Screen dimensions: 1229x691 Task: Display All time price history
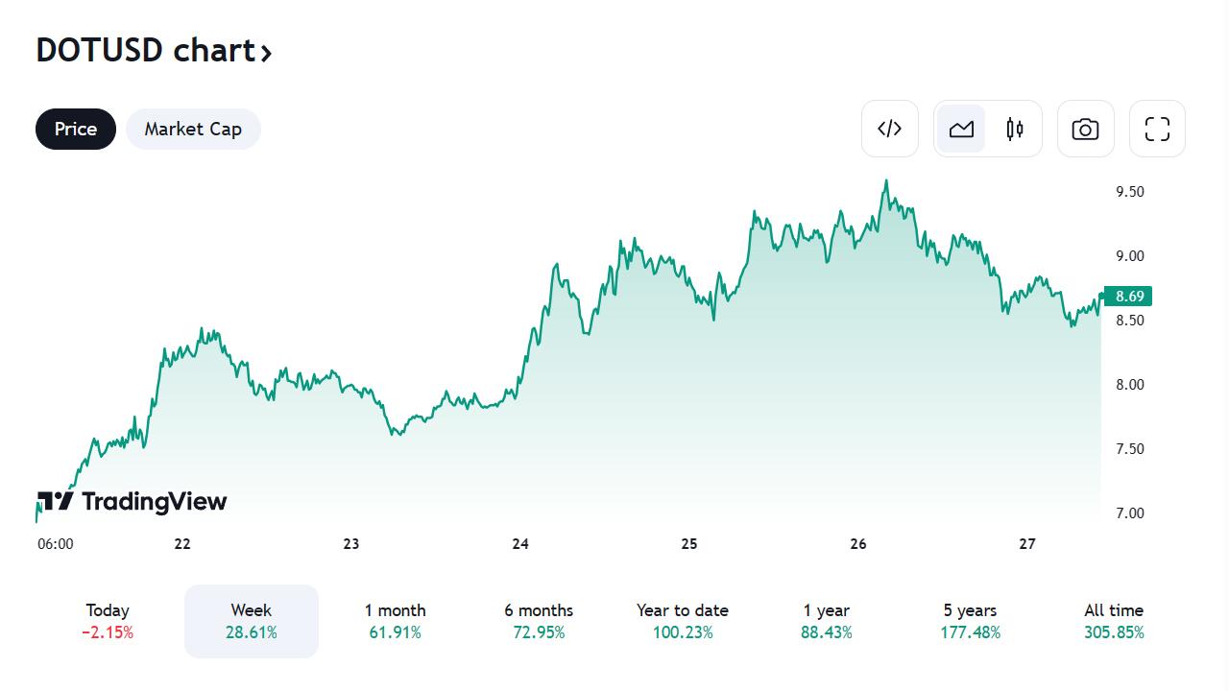coord(1114,621)
